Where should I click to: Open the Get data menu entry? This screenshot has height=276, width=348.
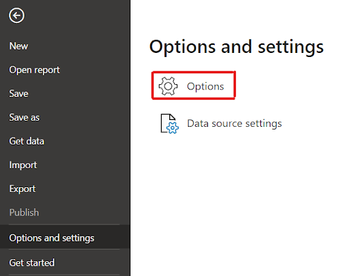click(27, 141)
